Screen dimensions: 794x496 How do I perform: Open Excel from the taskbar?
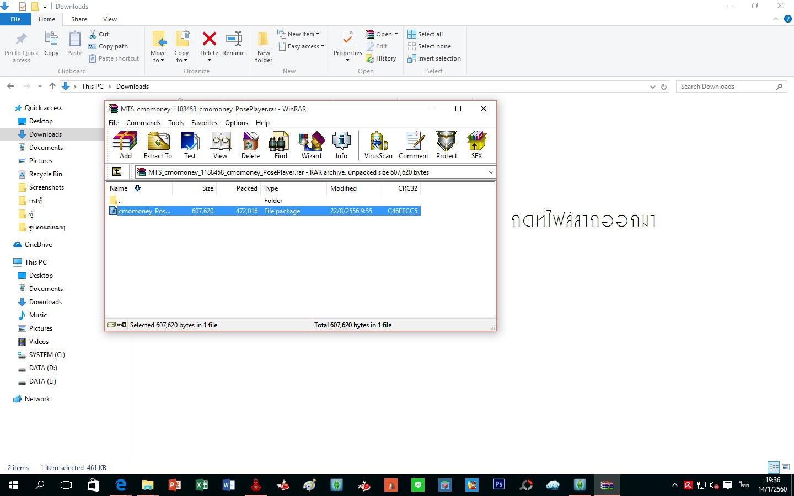pyautogui.click(x=202, y=485)
